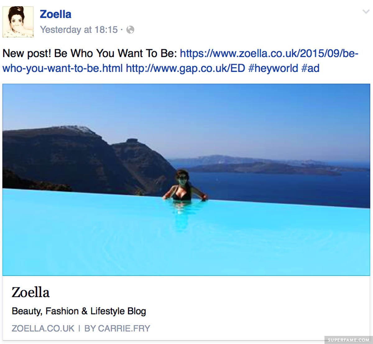Click the 'BY CARRIE.FRY' author label

117,328
